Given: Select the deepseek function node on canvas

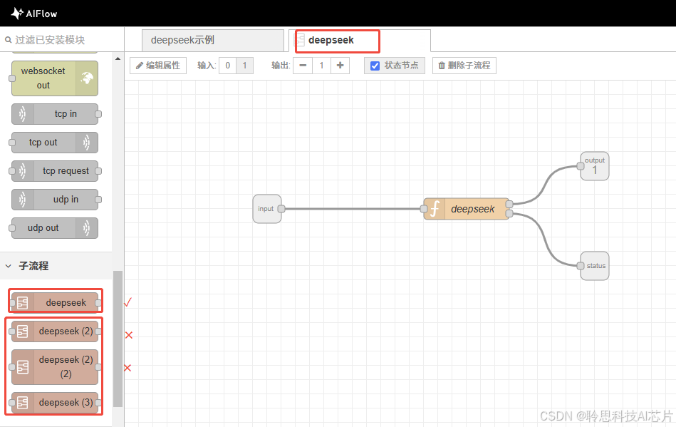Looking at the screenshot, I should pos(467,209).
